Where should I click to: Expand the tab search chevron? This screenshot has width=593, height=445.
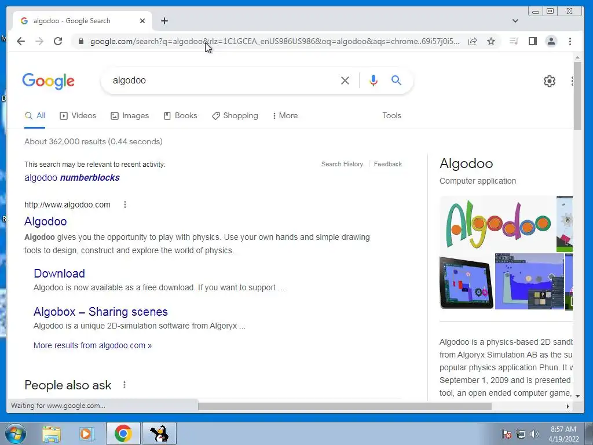(515, 21)
